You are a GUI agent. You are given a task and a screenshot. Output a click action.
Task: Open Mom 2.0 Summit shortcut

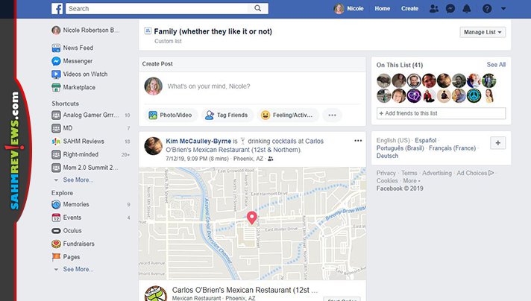85,168
